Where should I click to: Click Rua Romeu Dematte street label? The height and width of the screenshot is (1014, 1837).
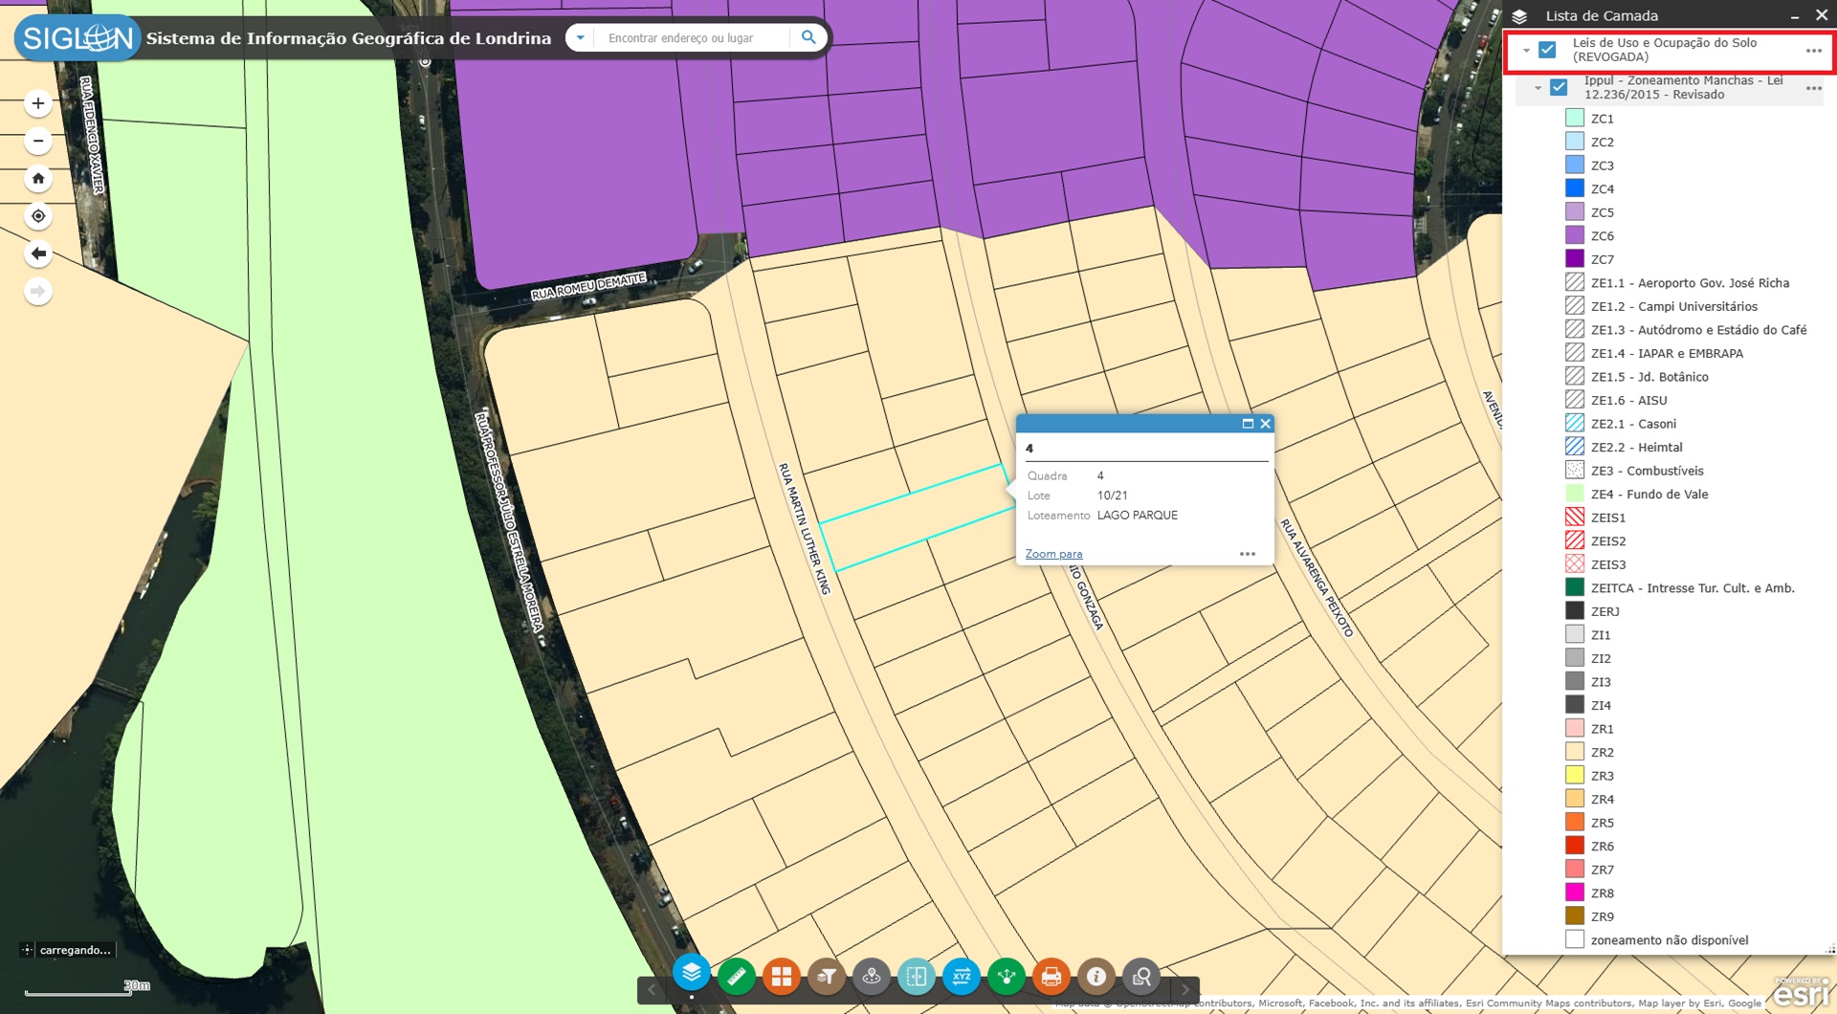click(588, 286)
